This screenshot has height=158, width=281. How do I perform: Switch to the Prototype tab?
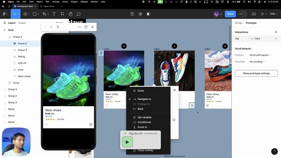pyautogui.click(x=251, y=23)
